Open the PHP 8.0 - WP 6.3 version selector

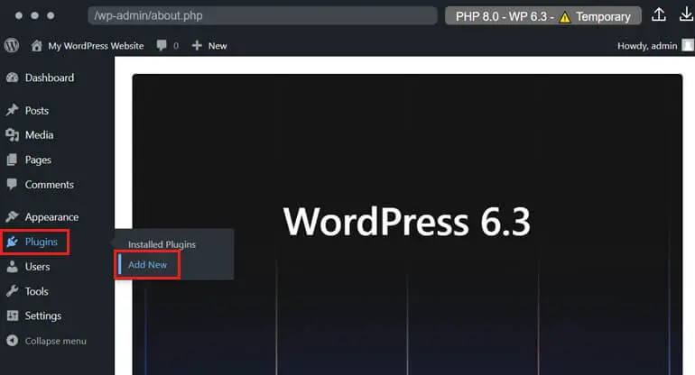543,16
